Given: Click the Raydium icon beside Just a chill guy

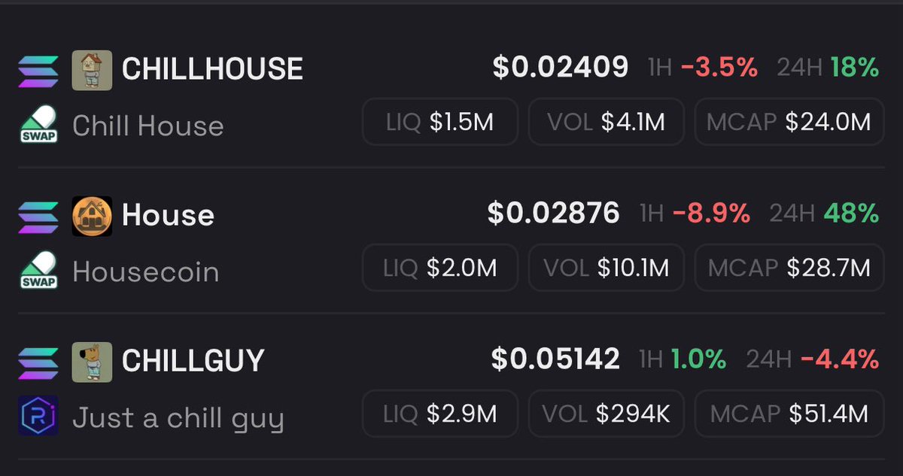Looking at the screenshot, I should (38, 417).
